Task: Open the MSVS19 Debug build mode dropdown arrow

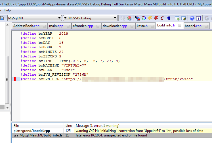Action: click(115, 18)
